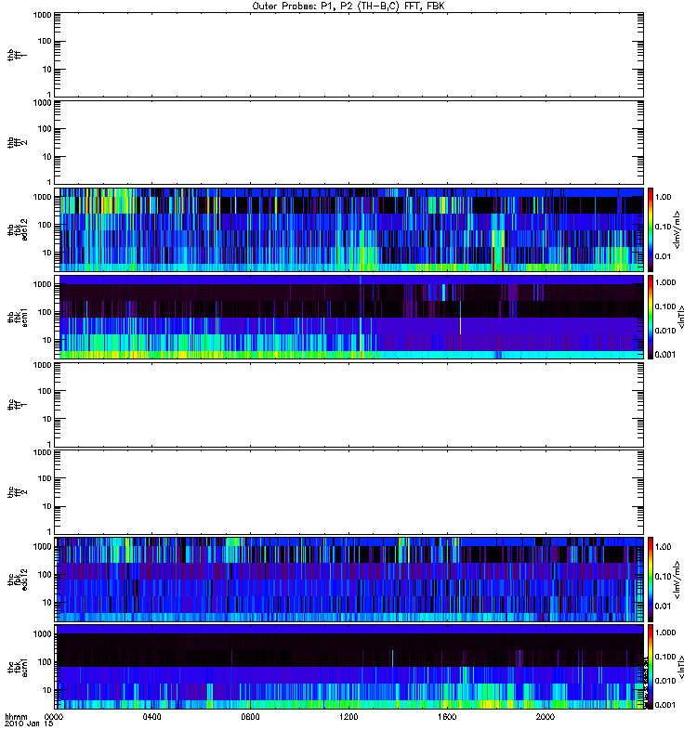Click the 0800 time axis label
This screenshot has height=743, width=697.
250,716
